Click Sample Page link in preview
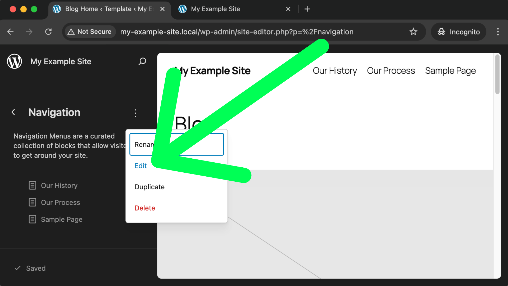The width and height of the screenshot is (508, 286). (x=450, y=71)
